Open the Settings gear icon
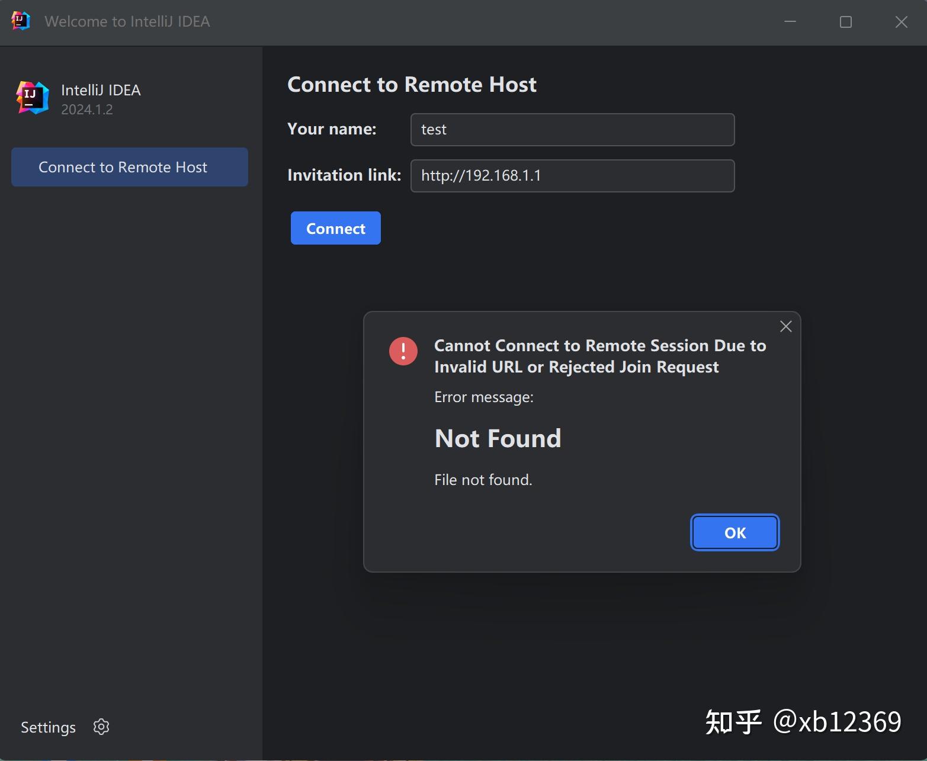Viewport: 927px width, 761px height. (x=101, y=727)
